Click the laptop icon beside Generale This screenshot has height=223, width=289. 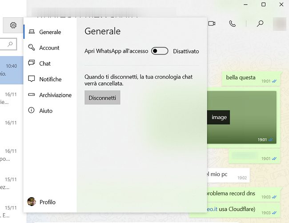click(x=32, y=32)
